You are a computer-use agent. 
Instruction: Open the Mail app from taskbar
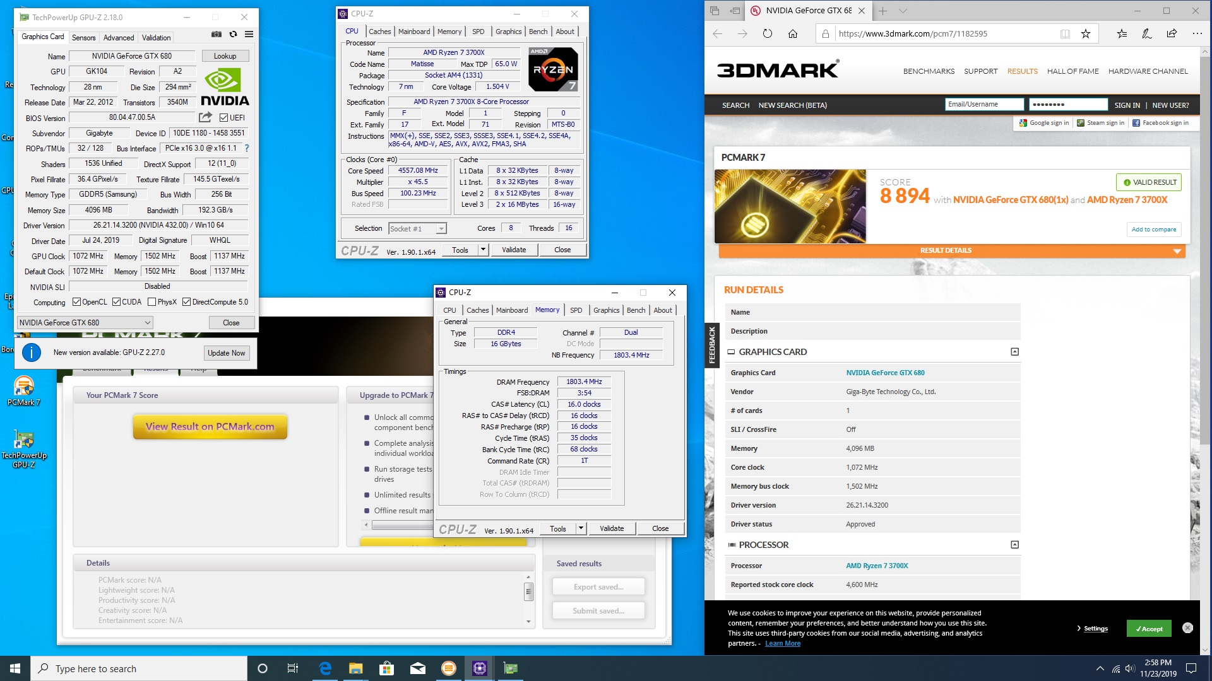click(x=418, y=668)
